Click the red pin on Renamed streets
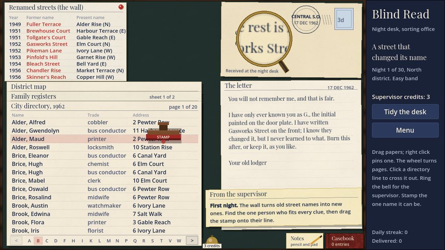 click(121, 7)
